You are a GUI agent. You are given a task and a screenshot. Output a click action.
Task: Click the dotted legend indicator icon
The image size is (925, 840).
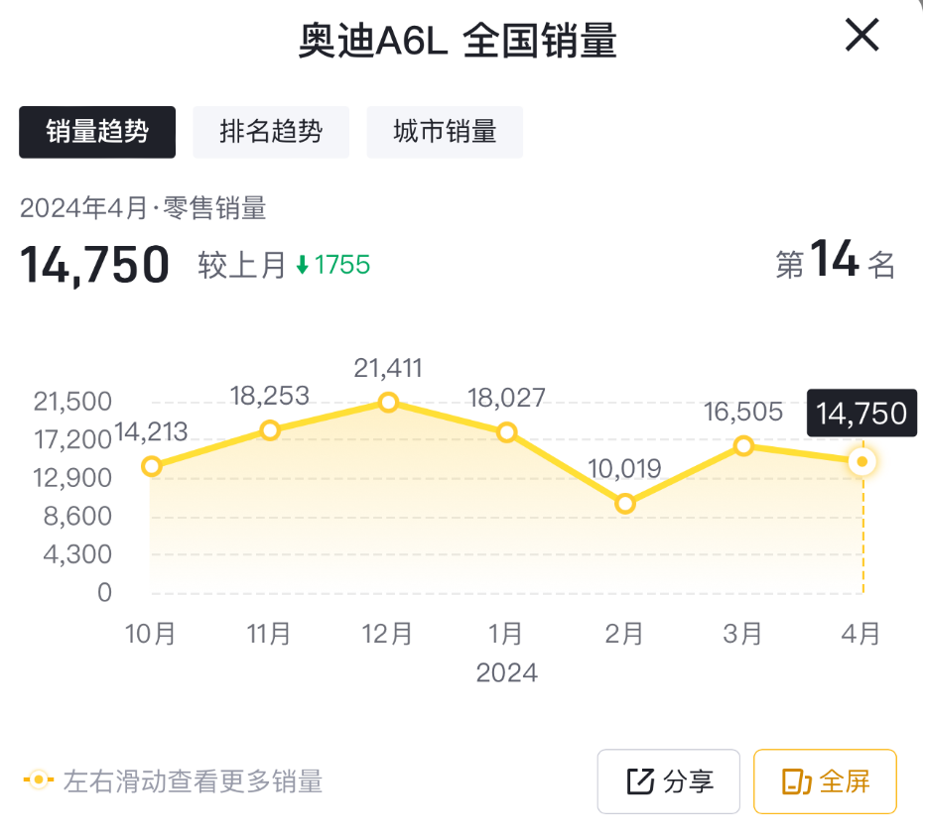(37, 780)
